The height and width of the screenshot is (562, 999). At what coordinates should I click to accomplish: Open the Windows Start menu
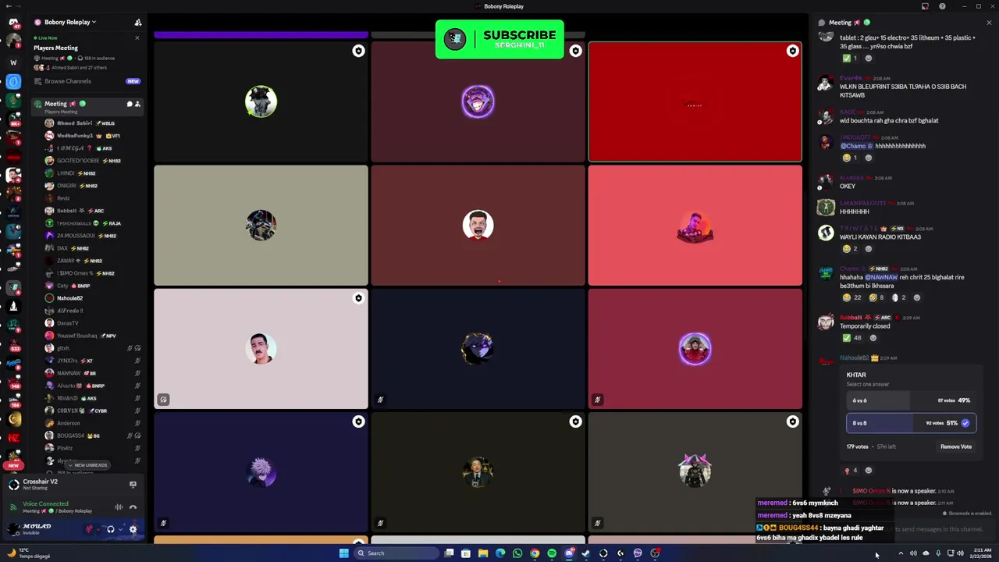pos(343,553)
